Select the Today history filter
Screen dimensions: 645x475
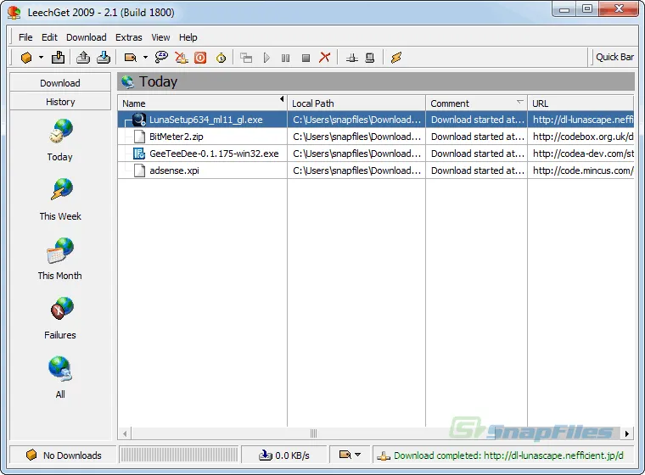[x=60, y=140]
